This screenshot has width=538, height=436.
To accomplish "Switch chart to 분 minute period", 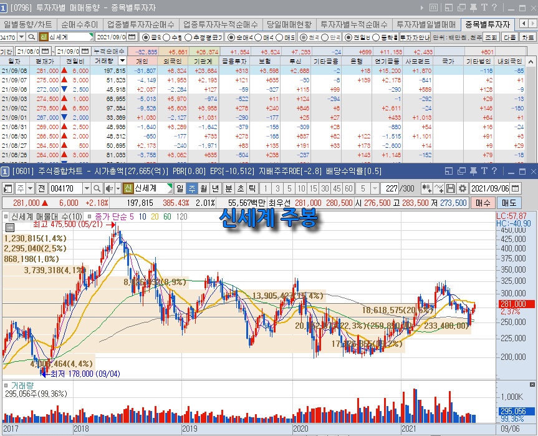I will click(x=229, y=188).
